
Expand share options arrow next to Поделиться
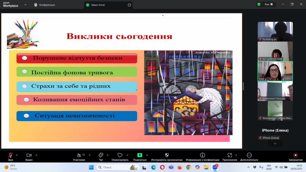click(x=147, y=155)
